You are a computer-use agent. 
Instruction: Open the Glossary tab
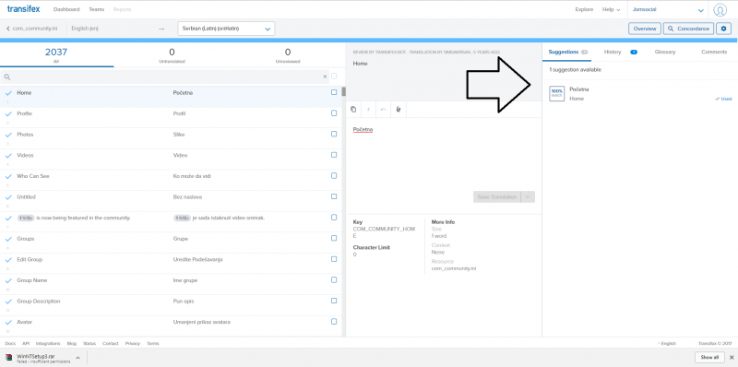(664, 53)
